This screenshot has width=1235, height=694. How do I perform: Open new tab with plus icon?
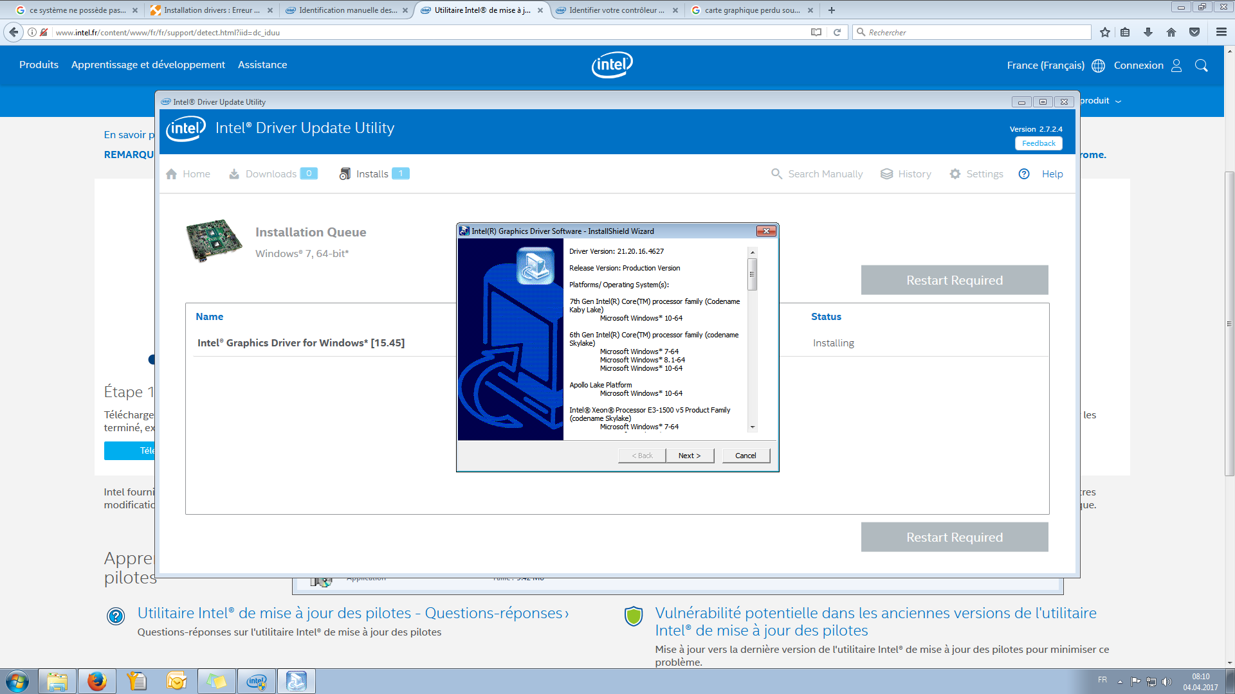pos(832,10)
